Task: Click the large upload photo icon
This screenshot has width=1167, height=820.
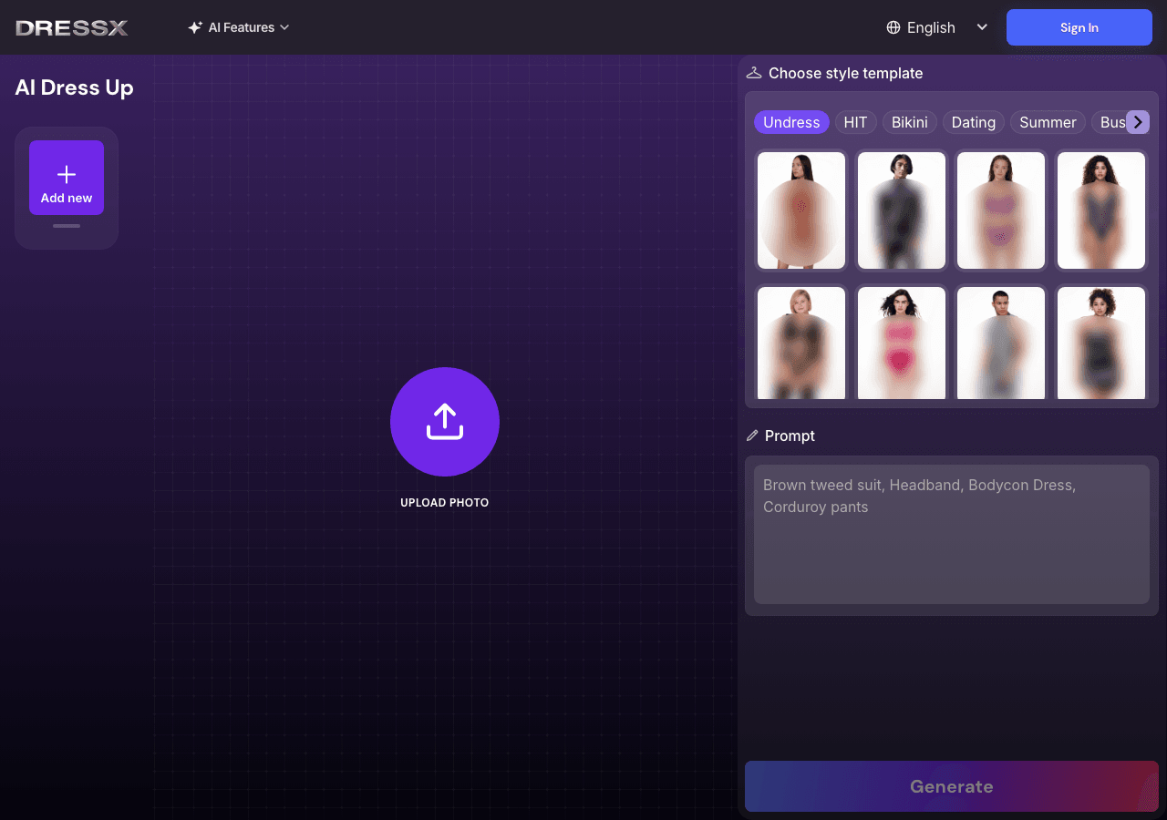Action: [445, 422]
